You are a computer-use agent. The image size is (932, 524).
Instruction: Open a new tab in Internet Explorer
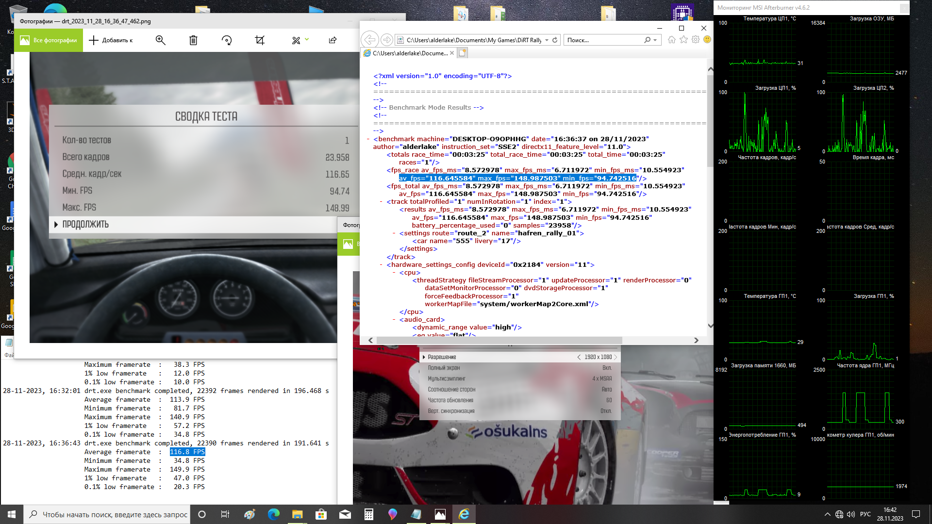[x=463, y=53]
